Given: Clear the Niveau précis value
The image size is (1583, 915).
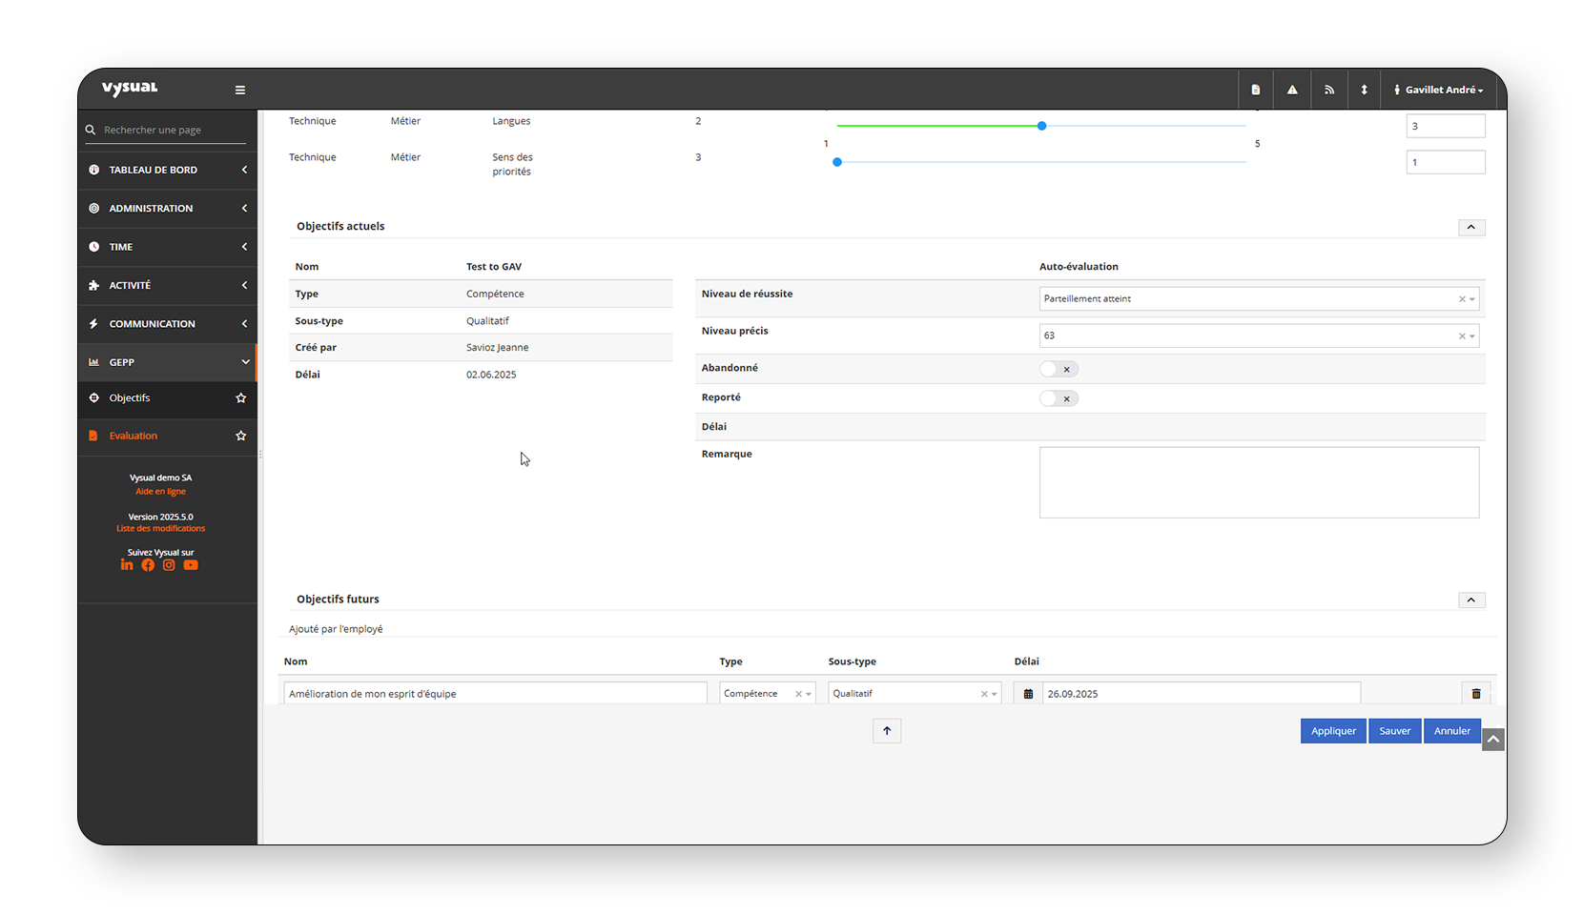Looking at the screenshot, I should click(1462, 335).
